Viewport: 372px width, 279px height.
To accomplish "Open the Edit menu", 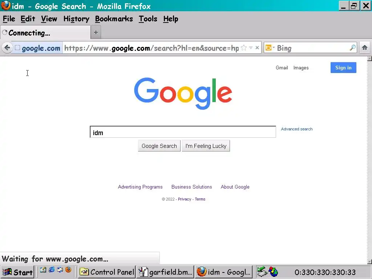I will pos(28,19).
